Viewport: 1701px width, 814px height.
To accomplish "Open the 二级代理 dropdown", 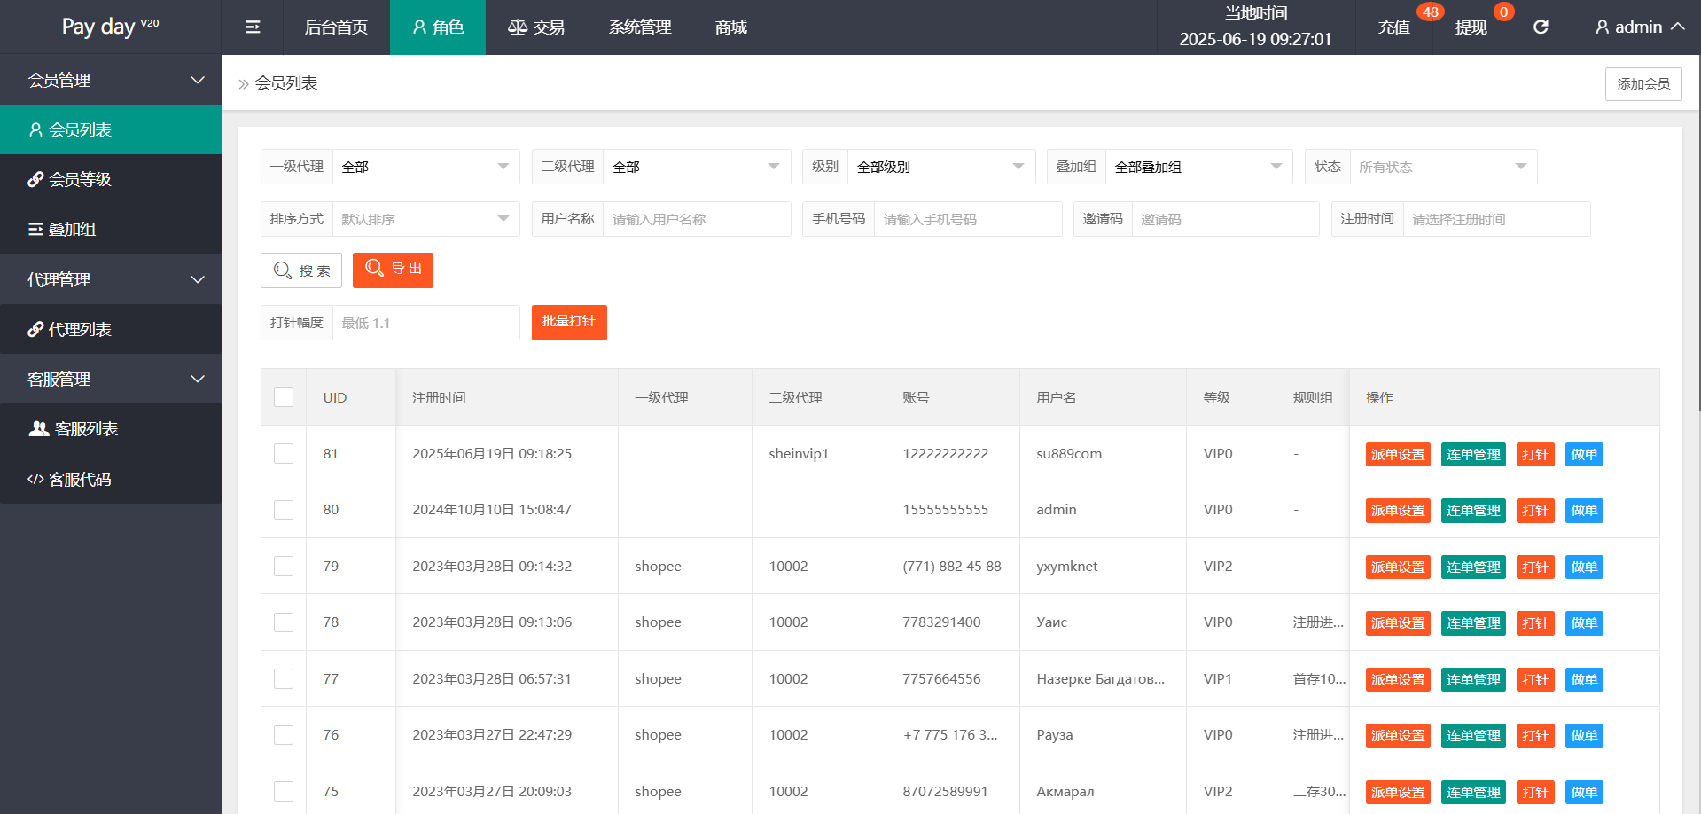I will click(697, 167).
